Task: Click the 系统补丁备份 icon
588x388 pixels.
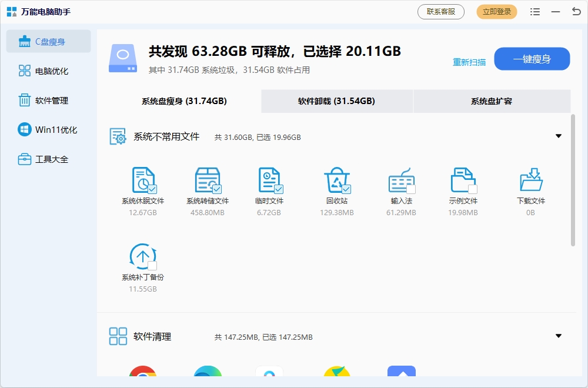Action: (x=142, y=257)
